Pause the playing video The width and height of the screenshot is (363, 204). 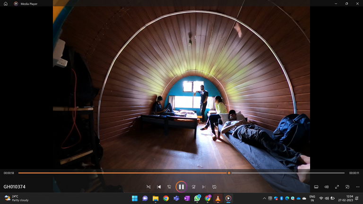(181, 187)
